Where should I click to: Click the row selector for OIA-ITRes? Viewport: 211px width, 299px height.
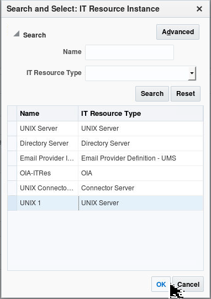coord(12,173)
